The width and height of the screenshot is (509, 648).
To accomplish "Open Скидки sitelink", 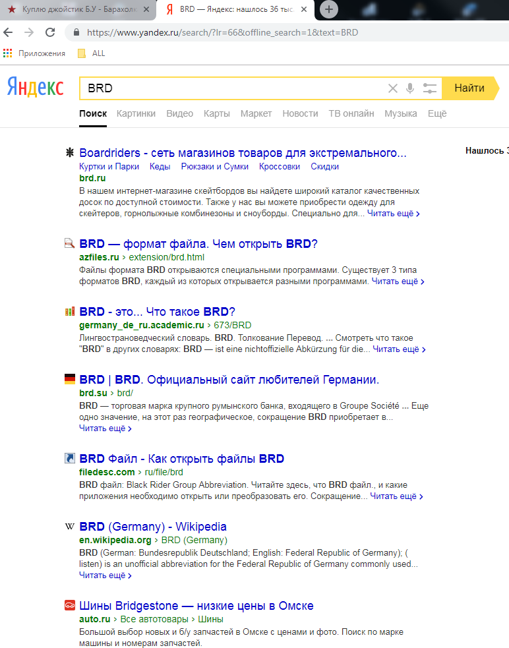I will coord(324,167).
